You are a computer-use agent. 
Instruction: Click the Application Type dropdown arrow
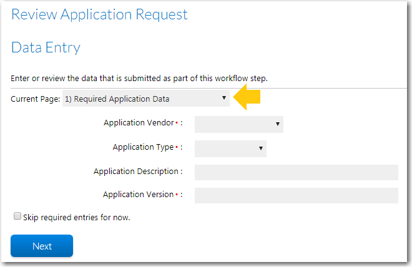pyautogui.click(x=261, y=148)
